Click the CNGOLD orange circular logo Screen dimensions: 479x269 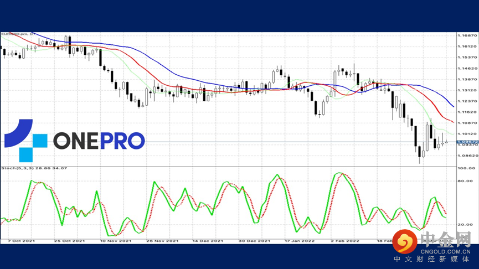pyautogui.click(x=405, y=241)
